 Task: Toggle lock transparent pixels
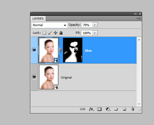pos(44,33)
